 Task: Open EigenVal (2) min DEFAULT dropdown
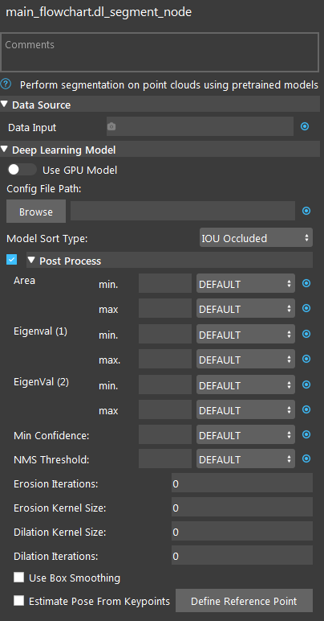coord(245,385)
